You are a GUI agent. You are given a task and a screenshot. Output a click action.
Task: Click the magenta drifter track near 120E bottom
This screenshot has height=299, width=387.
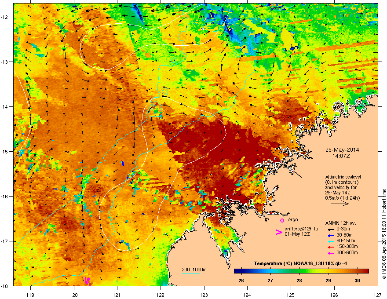click(x=87, y=281)
